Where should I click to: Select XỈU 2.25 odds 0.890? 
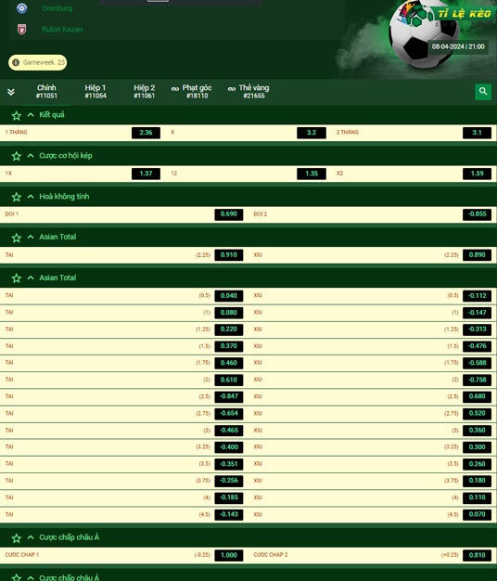(477, 255)
